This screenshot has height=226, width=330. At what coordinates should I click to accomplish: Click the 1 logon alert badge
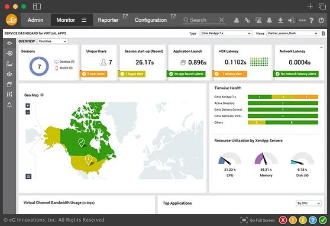click(132, 74)
